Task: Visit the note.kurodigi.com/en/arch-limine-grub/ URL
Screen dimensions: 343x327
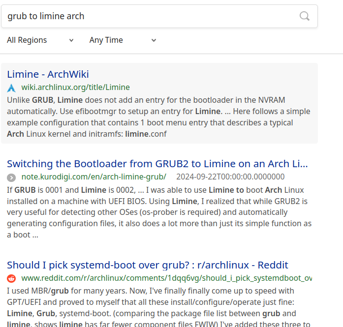Action: point(94,177)
